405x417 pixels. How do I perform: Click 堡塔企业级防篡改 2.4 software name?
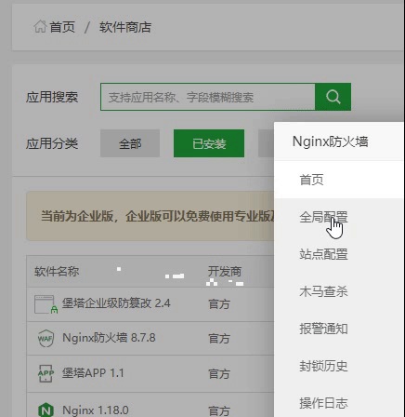point(116,303)
